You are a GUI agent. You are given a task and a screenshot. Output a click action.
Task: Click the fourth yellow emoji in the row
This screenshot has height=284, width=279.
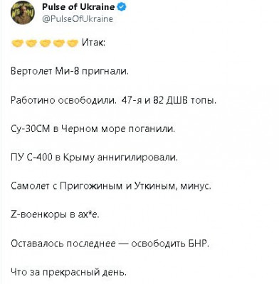58,43
